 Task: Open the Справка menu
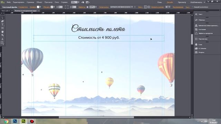pyautogui.click(x=64, y=2)
